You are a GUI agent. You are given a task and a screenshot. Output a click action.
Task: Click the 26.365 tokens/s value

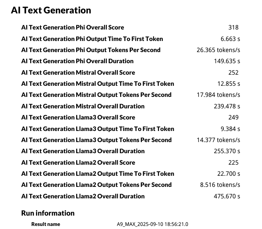(x=218, y=50)
